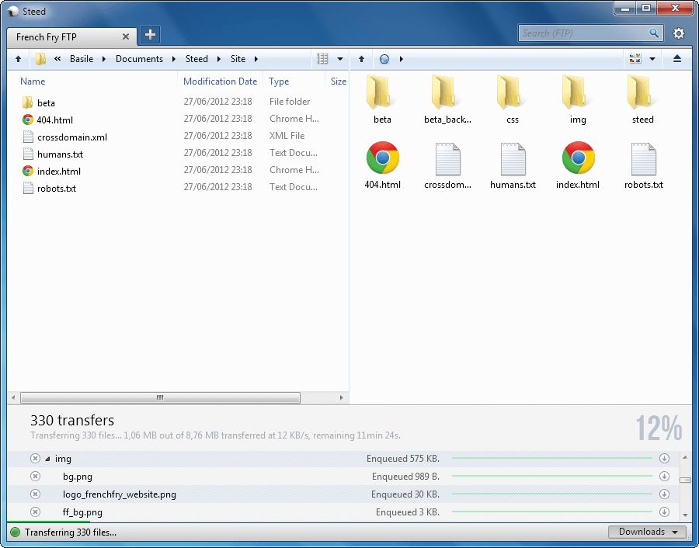This screenshot has width=699, height=548.
Task: Click the bg.png transfer progress bar
Action: [x=551, y=477]
